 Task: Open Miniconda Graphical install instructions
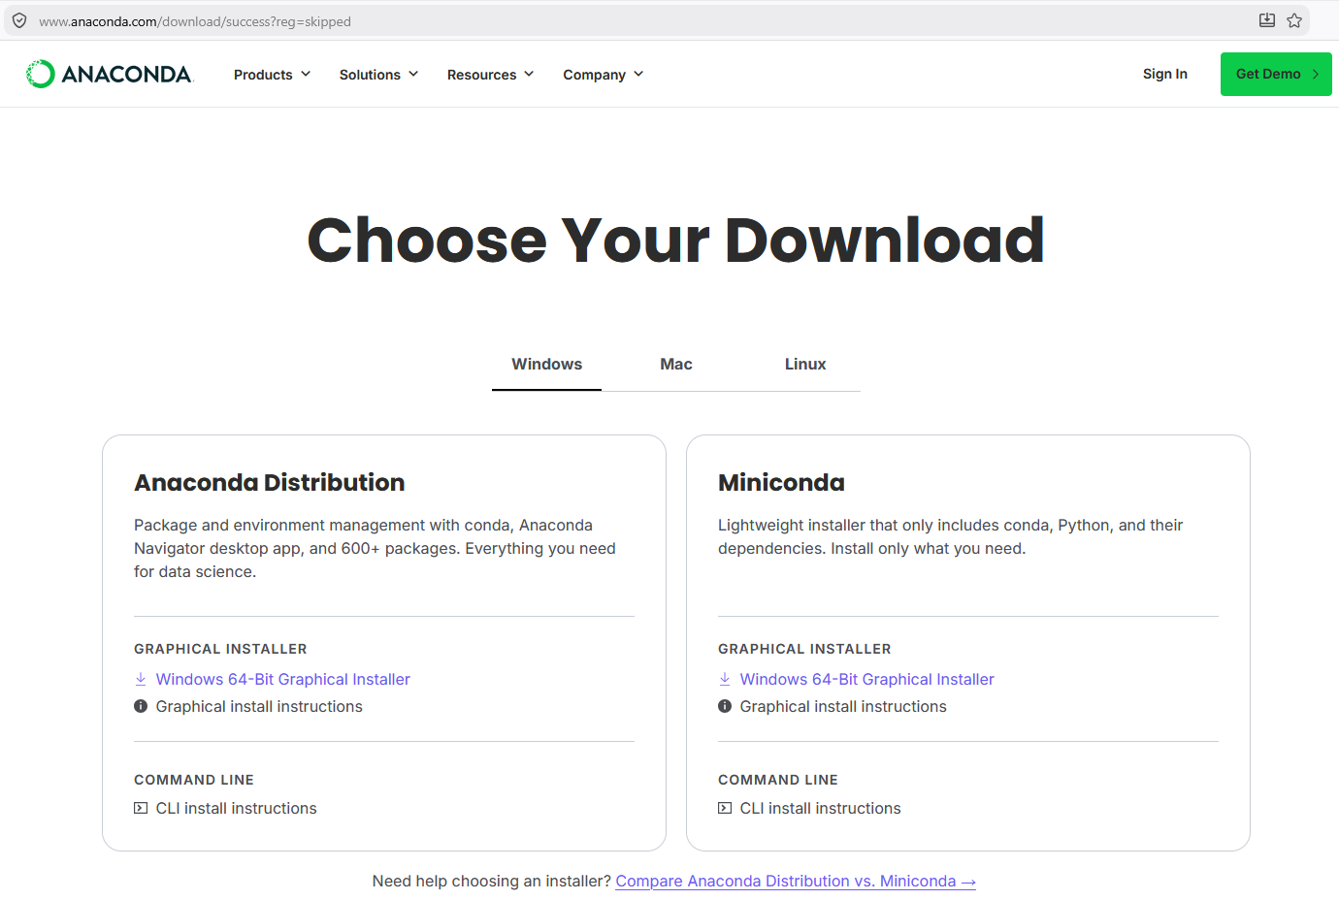tap(843, 706)
